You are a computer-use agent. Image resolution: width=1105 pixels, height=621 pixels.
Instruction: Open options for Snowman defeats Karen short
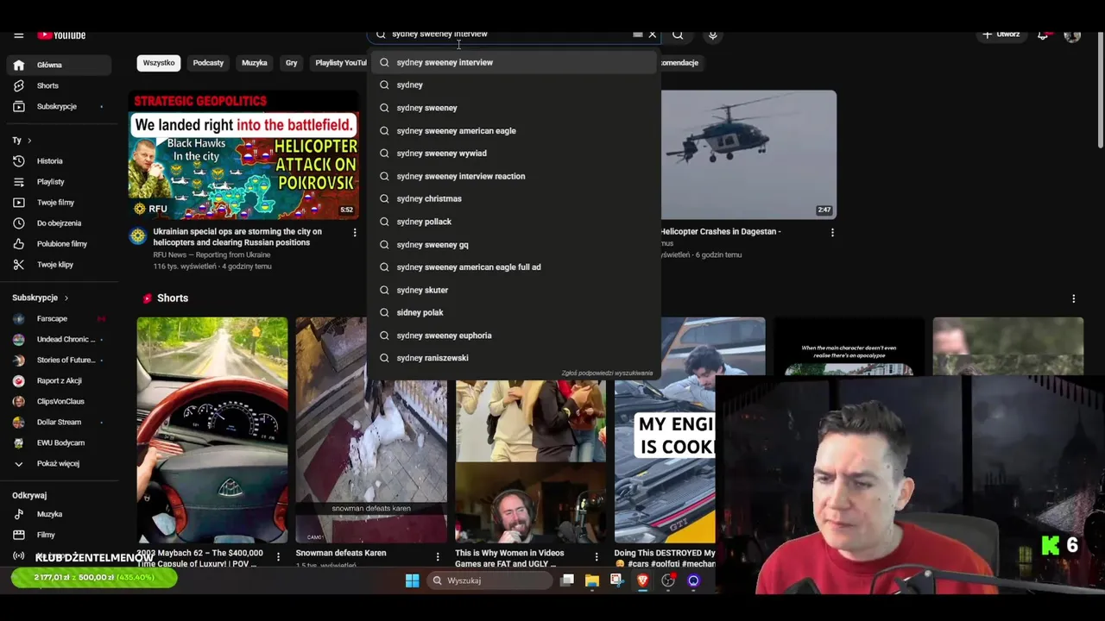pos(438,557)
